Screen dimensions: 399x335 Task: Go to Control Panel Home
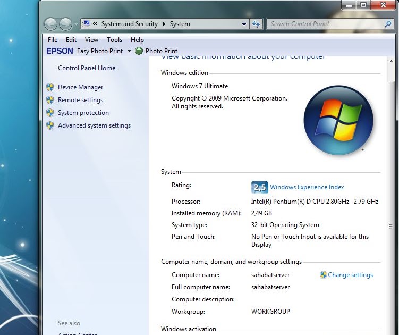87,68
